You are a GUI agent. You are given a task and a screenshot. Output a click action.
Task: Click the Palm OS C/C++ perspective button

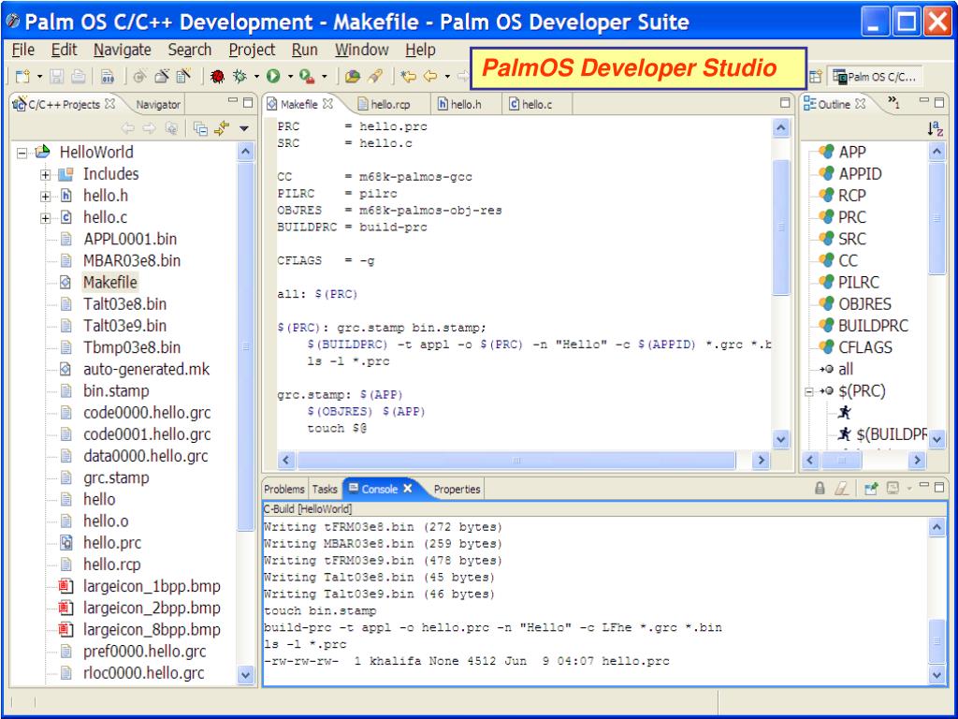coord(875,77)
